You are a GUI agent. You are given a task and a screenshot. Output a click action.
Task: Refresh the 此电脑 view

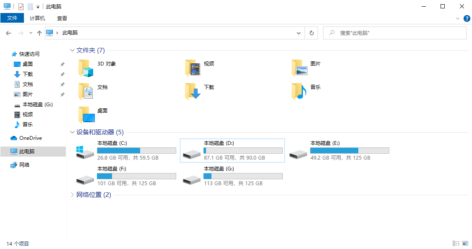pyautogui.click(x=312, y=33)
